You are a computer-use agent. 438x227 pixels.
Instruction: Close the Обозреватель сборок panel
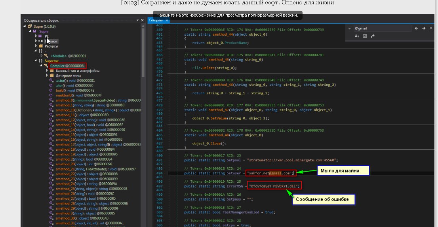[142, 20]
